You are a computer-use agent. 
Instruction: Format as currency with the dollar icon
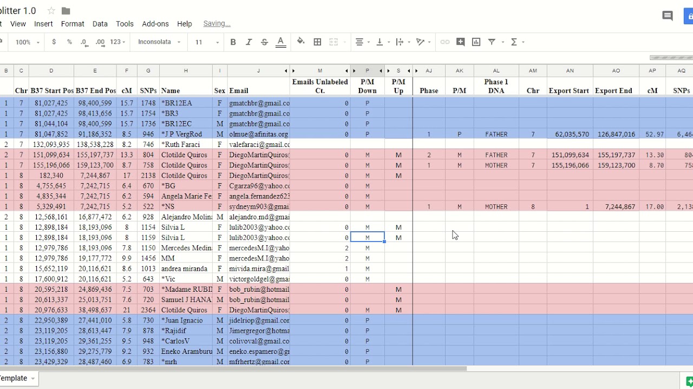[x=54, y=42]
